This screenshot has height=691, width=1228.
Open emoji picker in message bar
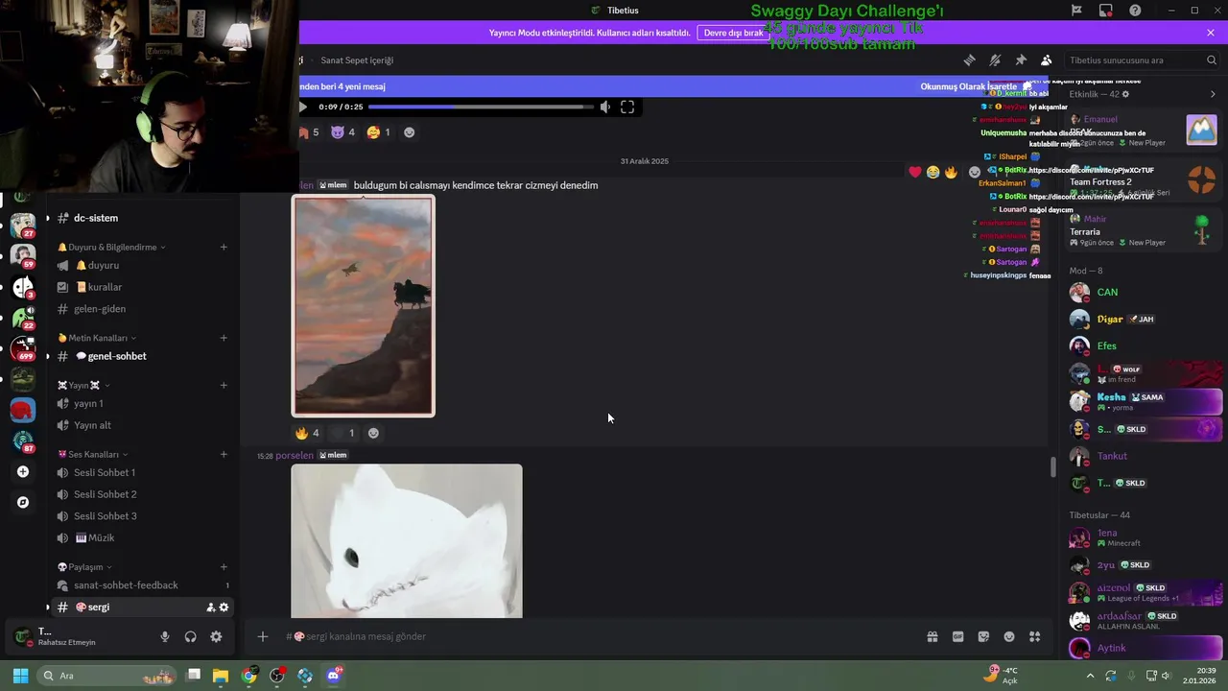click(1009, 636)
